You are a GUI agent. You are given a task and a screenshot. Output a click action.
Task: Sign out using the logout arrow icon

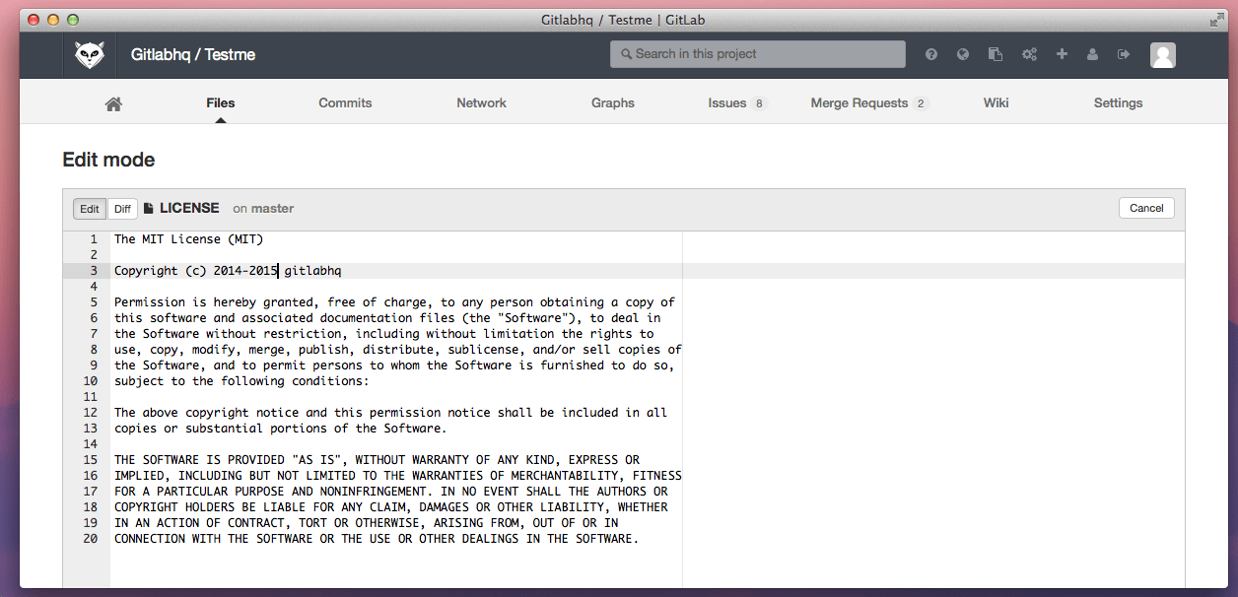tap(1125, 54)
